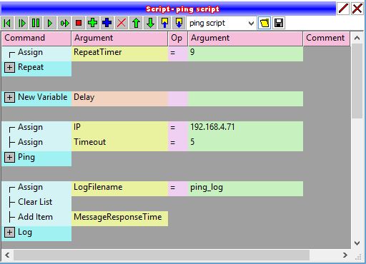Move the line up with the green up arrow
This screenshot has height=264, width=366.
point(136,23)
